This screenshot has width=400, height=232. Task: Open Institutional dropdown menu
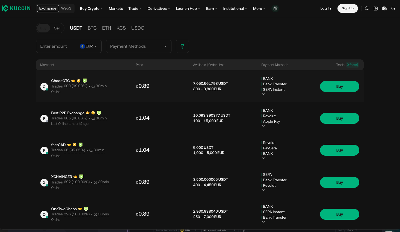[235, 8]
